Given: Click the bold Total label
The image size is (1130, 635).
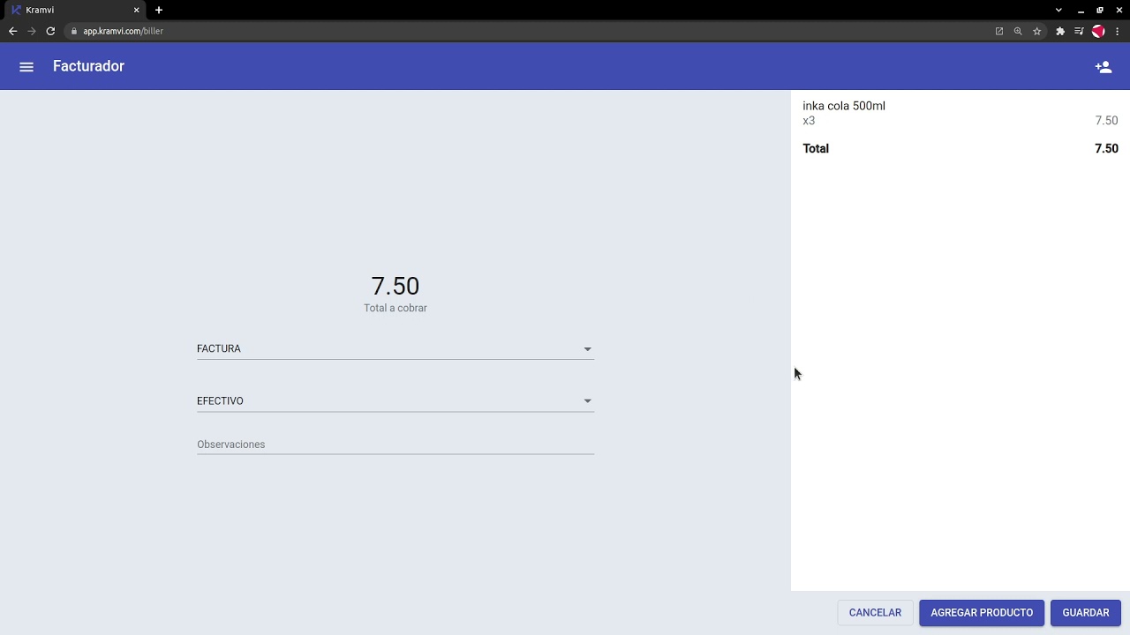Looking at the screenshot, I should point(816,148).
